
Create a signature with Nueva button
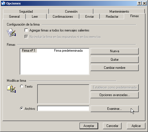[x=115, y=51]
